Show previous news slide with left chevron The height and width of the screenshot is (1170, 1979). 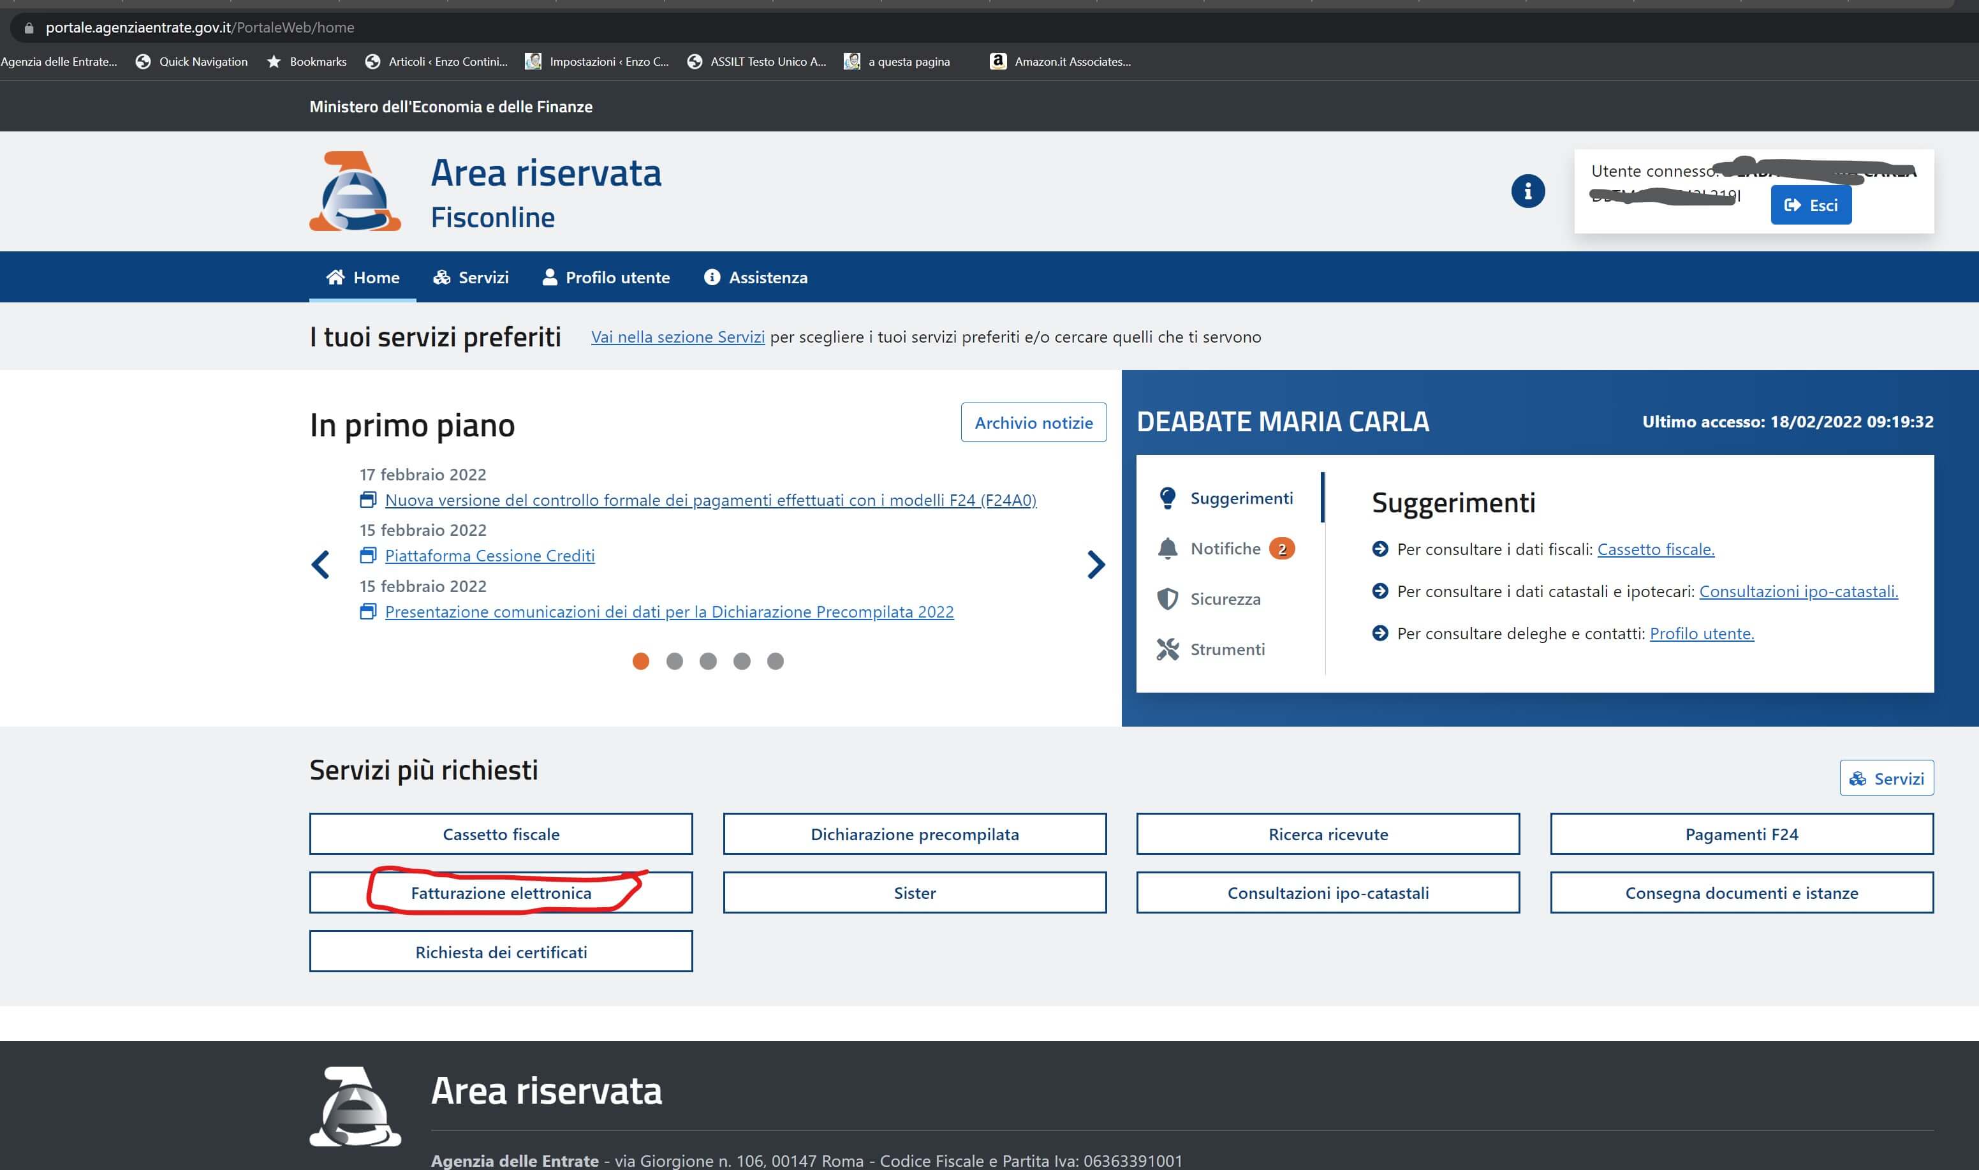pos(320,565)
